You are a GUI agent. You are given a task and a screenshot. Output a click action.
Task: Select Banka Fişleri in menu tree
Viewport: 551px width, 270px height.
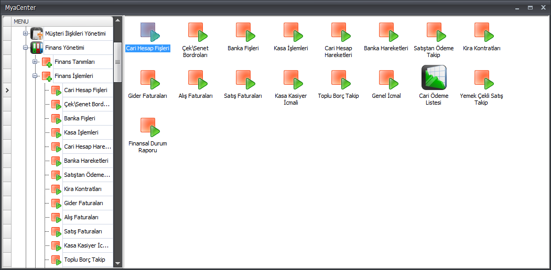(x=80, y=118)
